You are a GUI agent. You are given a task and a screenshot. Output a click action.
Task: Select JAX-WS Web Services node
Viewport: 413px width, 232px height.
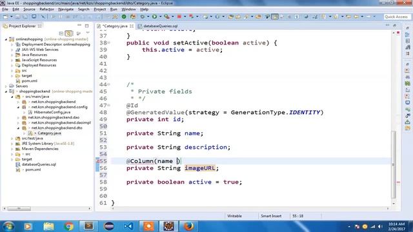click(x=40, y=50)
